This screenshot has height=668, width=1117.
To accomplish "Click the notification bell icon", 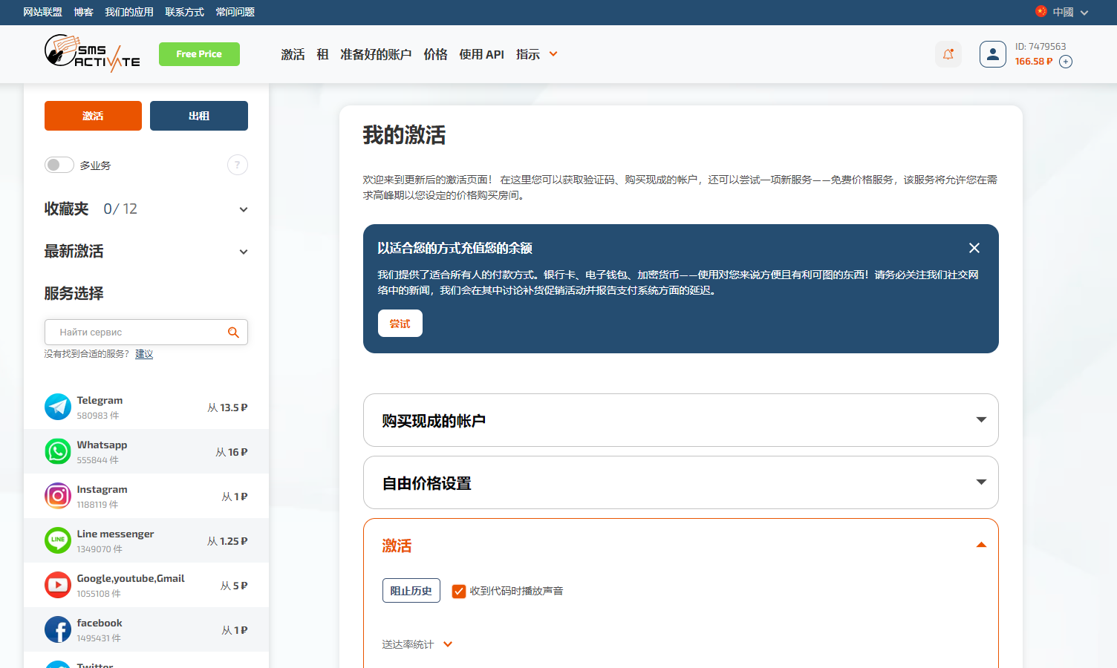I will 948,54.
